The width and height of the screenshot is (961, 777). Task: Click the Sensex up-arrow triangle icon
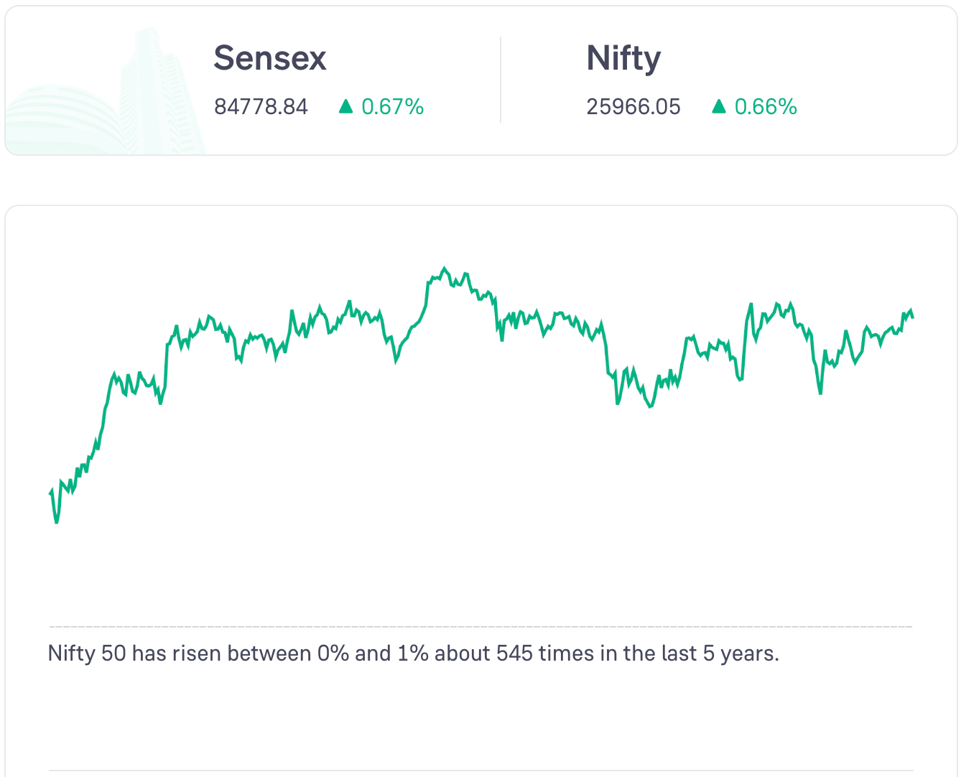(x=345, y=107)
